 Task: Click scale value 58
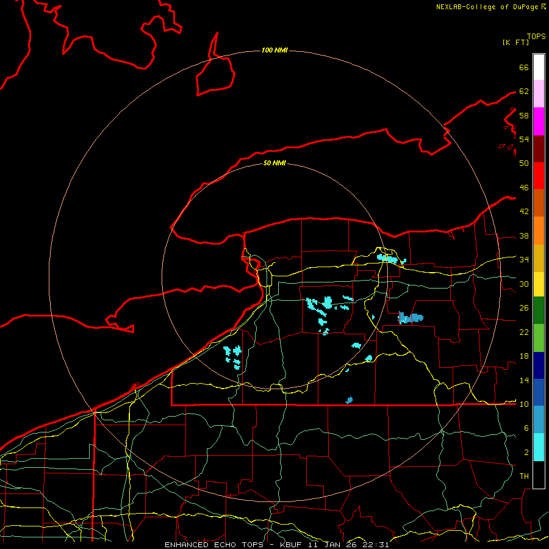(524, 115)
